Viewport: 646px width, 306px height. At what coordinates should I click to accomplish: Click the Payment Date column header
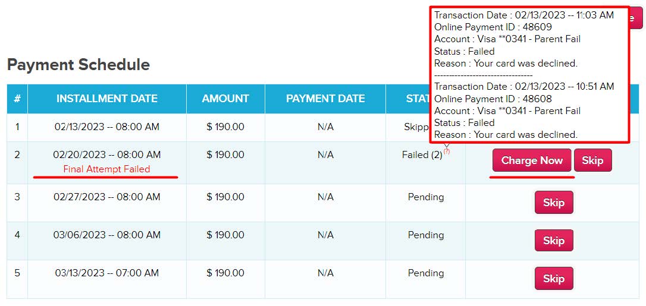(325, 99)
